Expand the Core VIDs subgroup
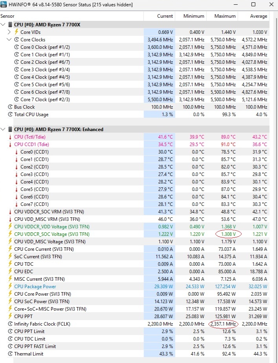The image size is (278, 363). pyautogui.click(x=9, y=32)
